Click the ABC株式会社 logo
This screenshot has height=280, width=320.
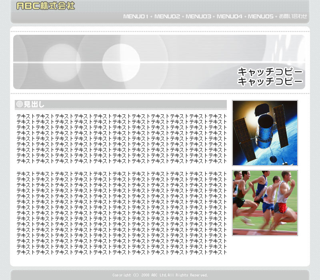46,6
